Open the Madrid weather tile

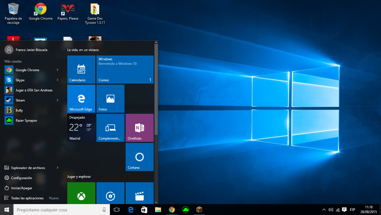coord(81,128)
